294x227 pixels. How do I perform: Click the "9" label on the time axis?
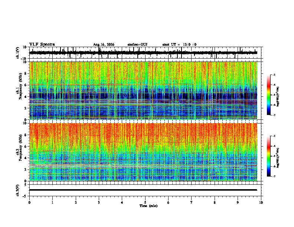238,203
